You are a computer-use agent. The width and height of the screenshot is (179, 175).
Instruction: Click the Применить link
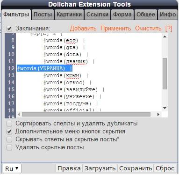coord(115,29)
